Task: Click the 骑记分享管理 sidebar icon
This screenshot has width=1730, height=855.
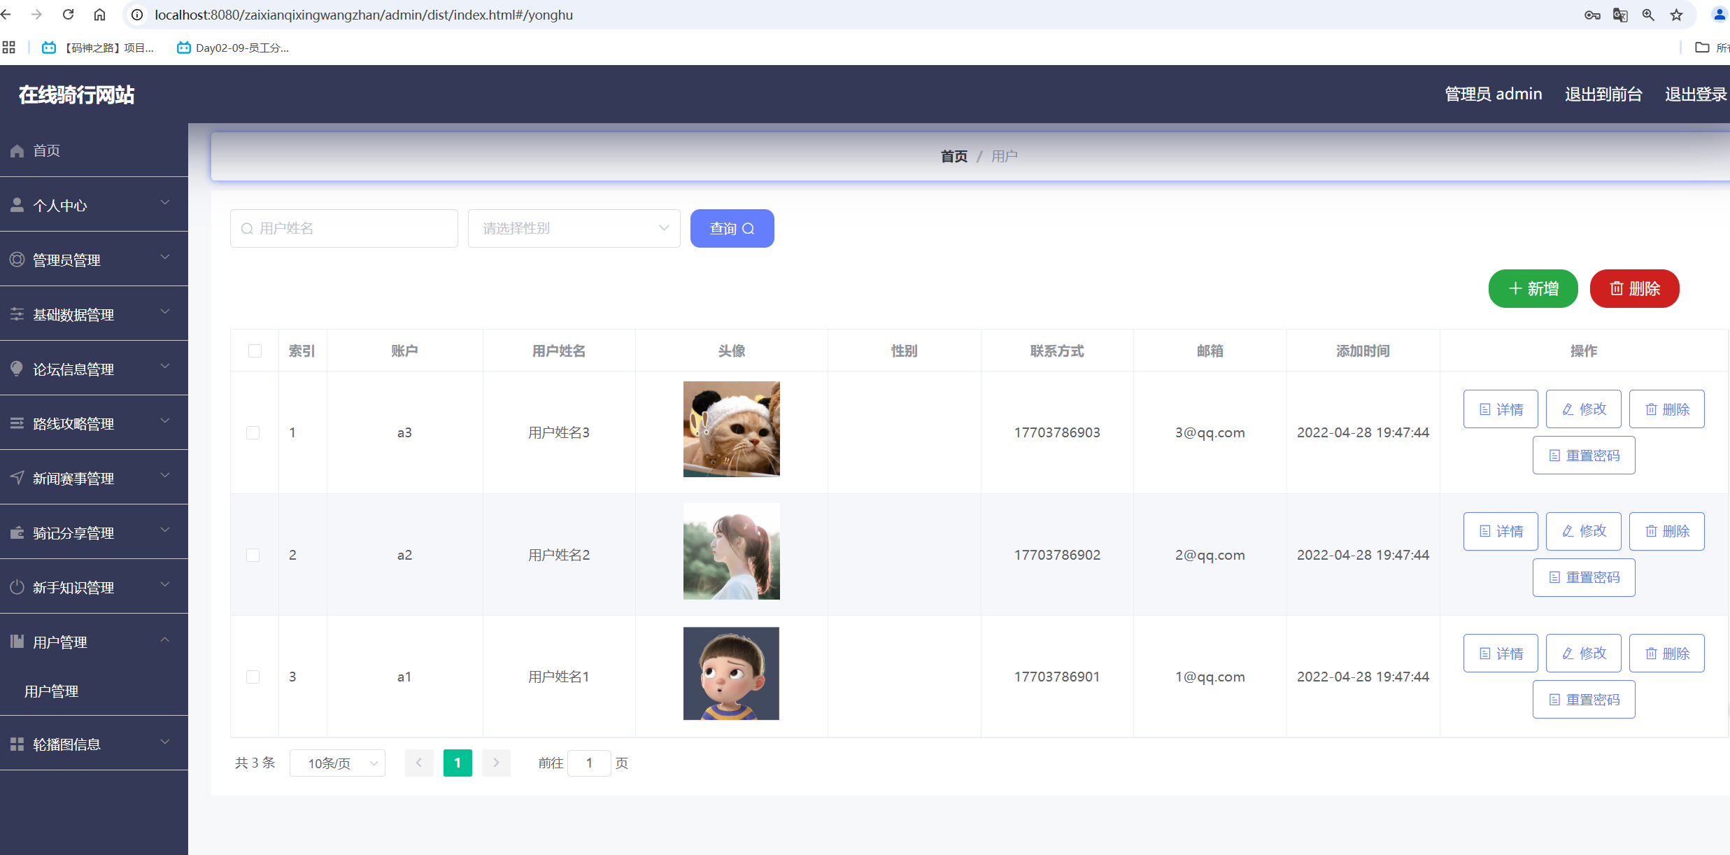Action: point(17,532)
